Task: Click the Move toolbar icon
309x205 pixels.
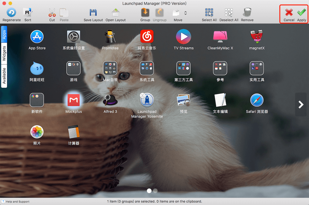Action: [176, 13]
